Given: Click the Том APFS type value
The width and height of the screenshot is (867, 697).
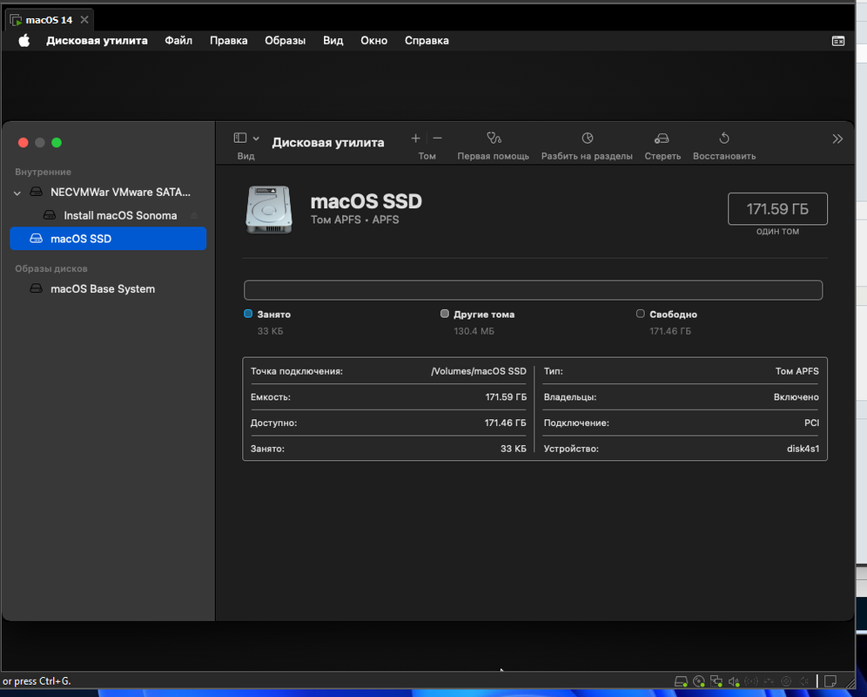Looking at the screenshot, I should (x=796, y=371).
